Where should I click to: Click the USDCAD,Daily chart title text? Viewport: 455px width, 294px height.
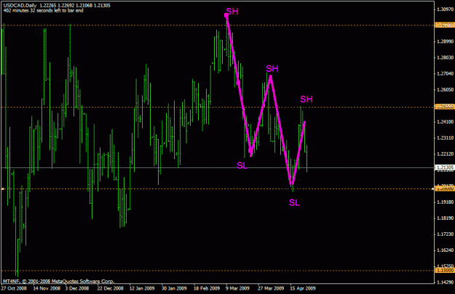pyautogui.click(x=20, y=6)
